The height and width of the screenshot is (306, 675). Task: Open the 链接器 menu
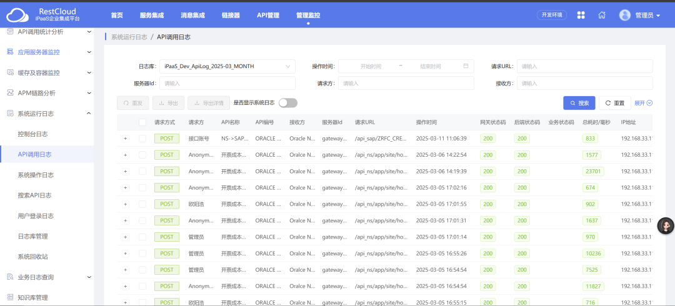click(231, 15)
